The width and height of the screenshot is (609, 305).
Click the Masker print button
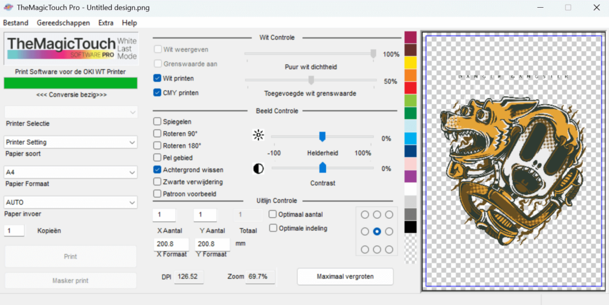click(x=71, y=281)
